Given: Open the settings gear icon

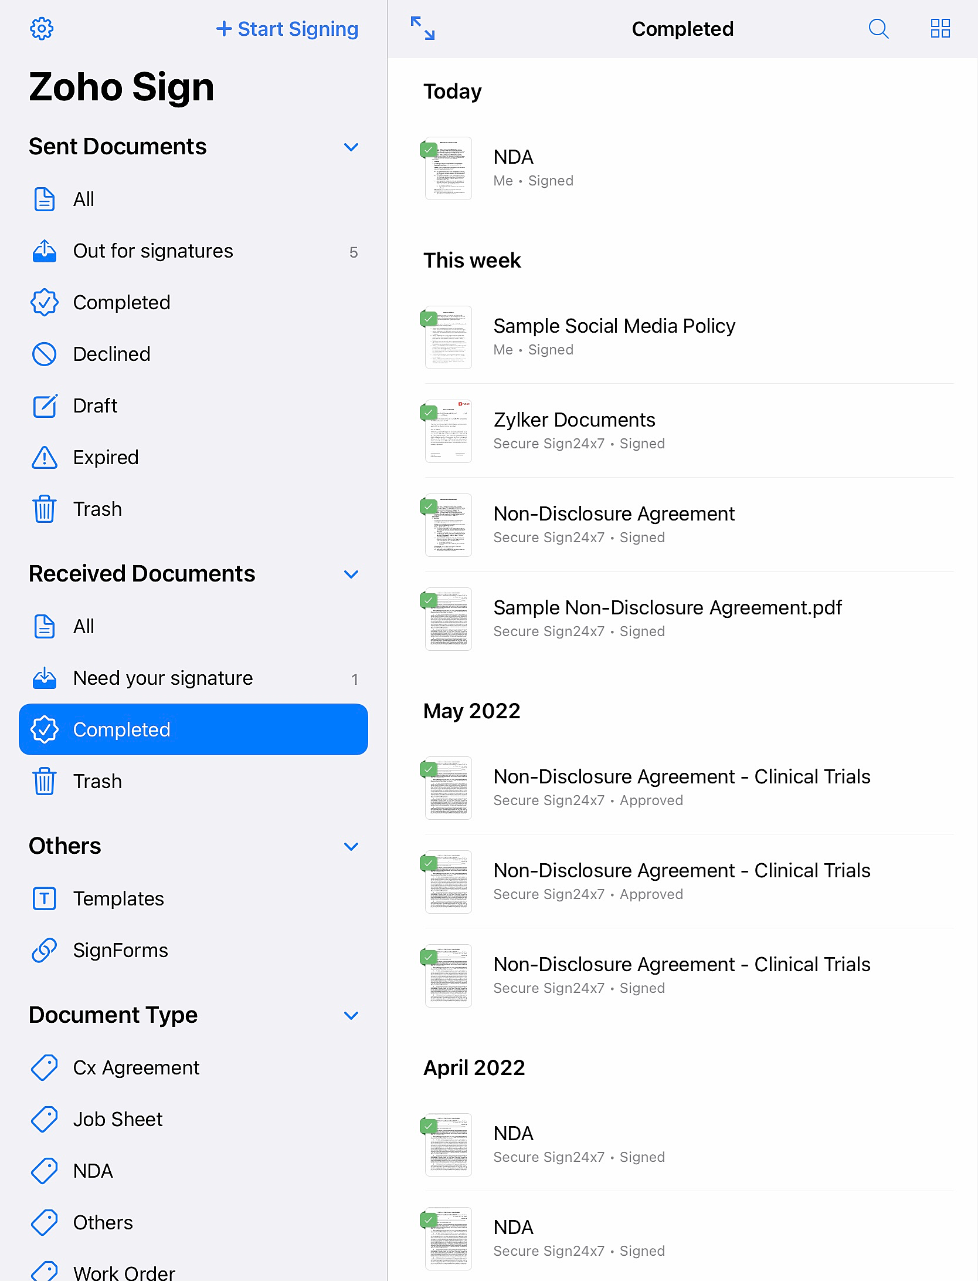Looking at the screenshot, I should tap(42, 29).
